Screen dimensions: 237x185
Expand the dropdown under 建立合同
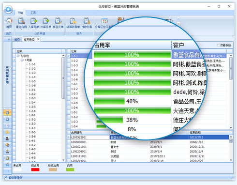[21, 30]
